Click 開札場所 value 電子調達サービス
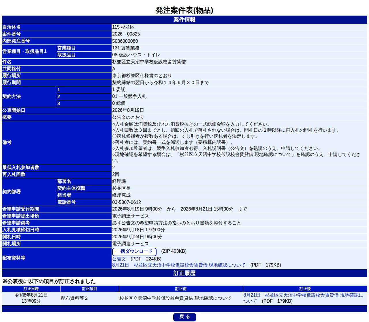The height and width of the screenshot is (322, 369). pyautogui.click(x=131, y=244)
